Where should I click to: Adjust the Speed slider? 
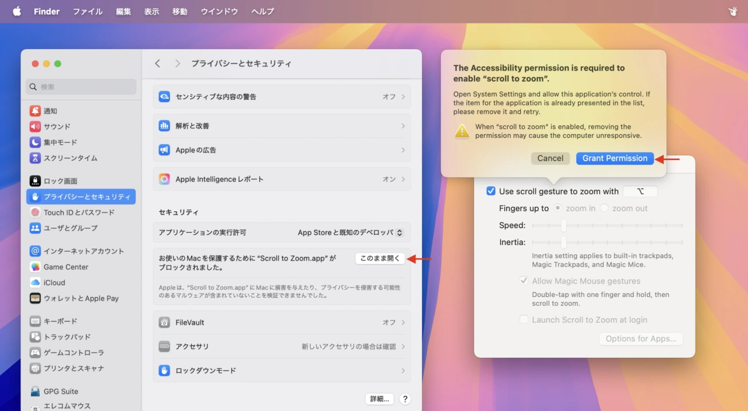pos(563,225)
